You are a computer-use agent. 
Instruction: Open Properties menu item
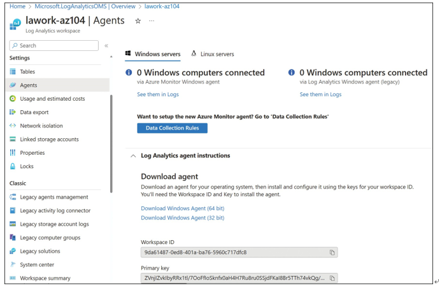tap(57, 153)
